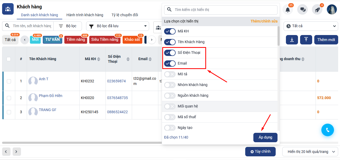Expand the Bộ lọc đã lưu dropdown
Image resolution: width=340 pixels, height=160 pixels.
118,26
